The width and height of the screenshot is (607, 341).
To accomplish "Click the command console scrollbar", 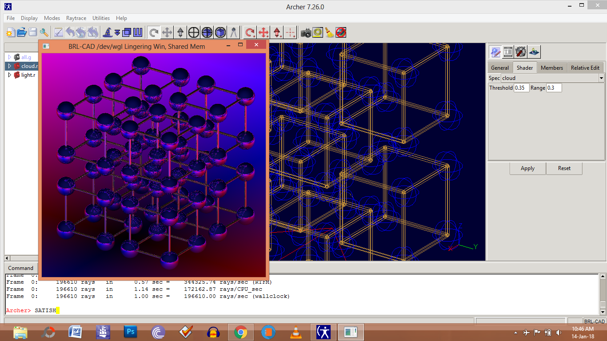I will pyautogui.click(x=603, y=294).
